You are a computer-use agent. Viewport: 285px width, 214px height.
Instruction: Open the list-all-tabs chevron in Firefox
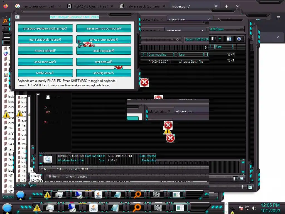(237, 6)
